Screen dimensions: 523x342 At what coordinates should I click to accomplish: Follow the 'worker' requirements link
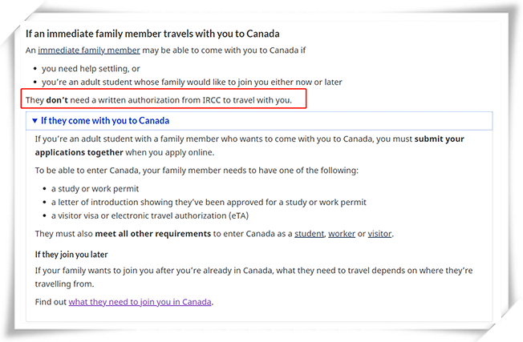(x=342, y=234)
